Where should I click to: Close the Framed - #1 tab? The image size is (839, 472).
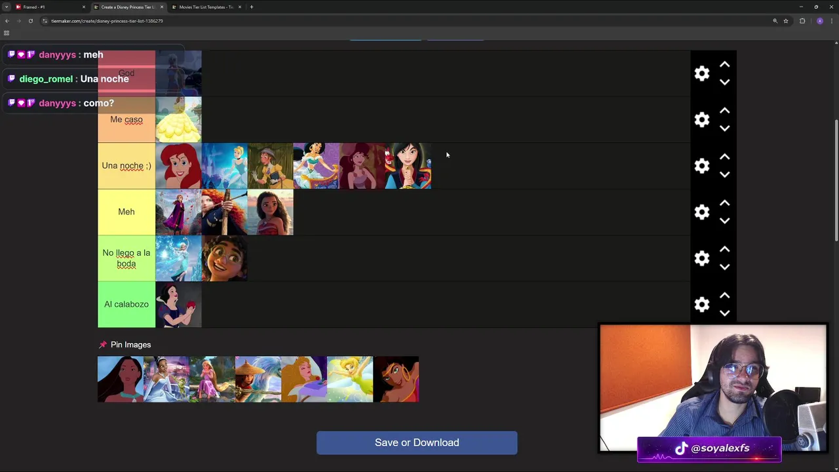click(x=84, y=7)
